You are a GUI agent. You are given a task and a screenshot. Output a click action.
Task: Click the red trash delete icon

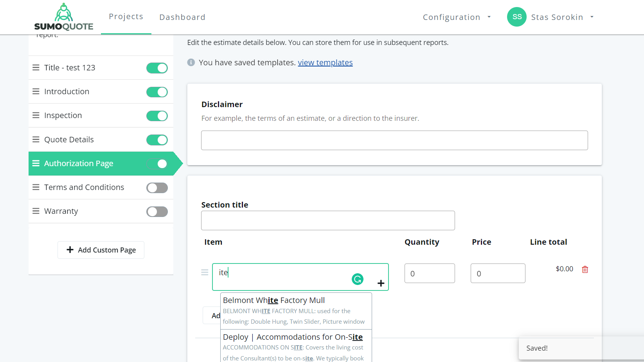pyautogui.click(x=585, y=269)
